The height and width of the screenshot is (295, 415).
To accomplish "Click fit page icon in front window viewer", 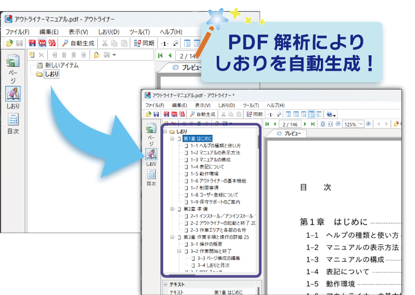I will pyautogui.click(x=322, y=124).
